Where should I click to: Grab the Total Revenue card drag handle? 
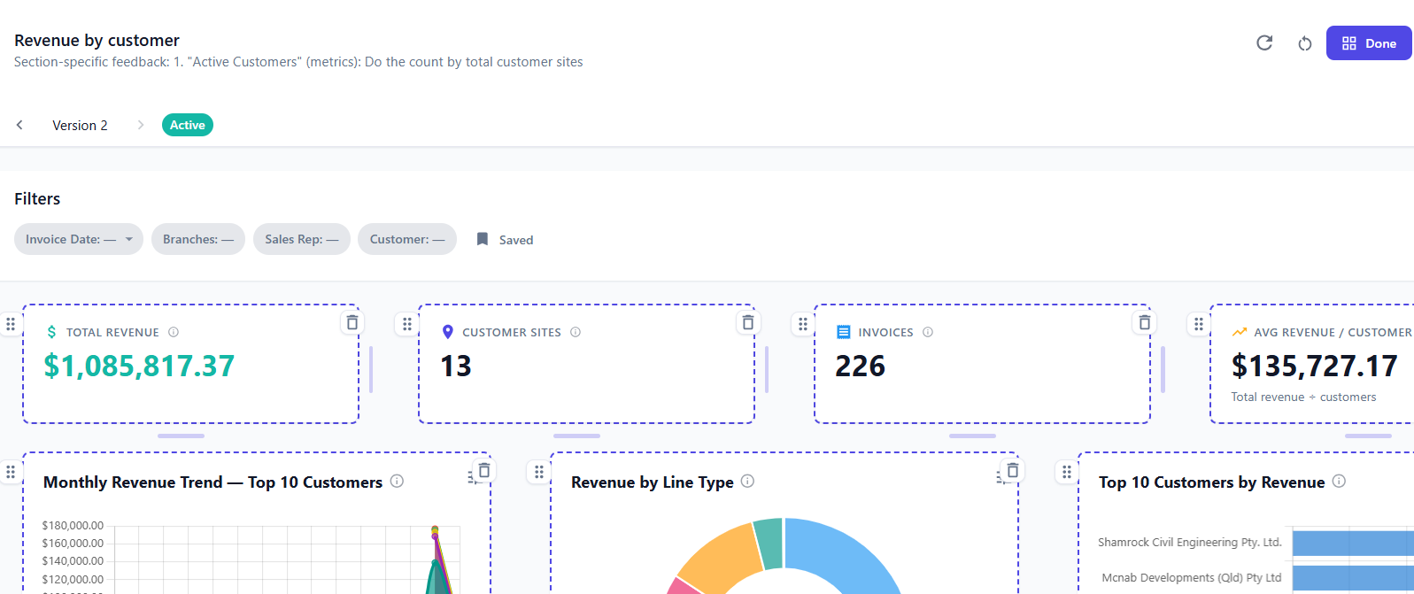pyautogui.click(x=11, y=324)
